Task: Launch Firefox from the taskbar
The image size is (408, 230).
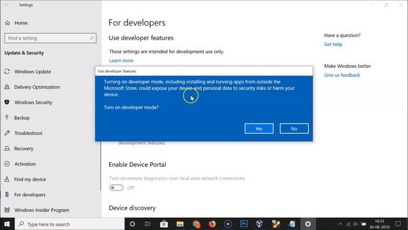Action: click(212, 224)
